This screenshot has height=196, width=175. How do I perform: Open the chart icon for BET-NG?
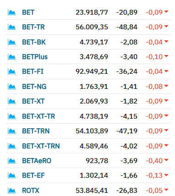pos(11,87)
